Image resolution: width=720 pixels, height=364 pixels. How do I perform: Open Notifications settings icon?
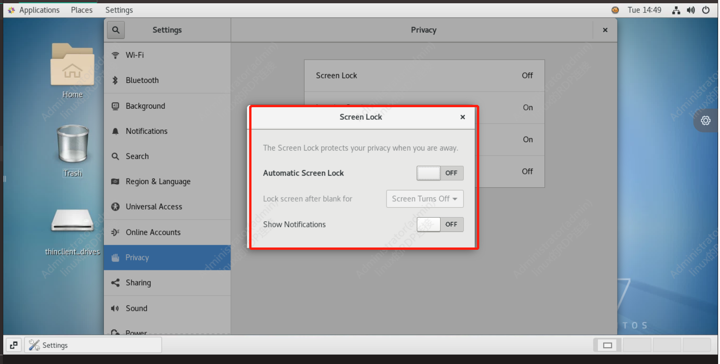tap(115, 131)
